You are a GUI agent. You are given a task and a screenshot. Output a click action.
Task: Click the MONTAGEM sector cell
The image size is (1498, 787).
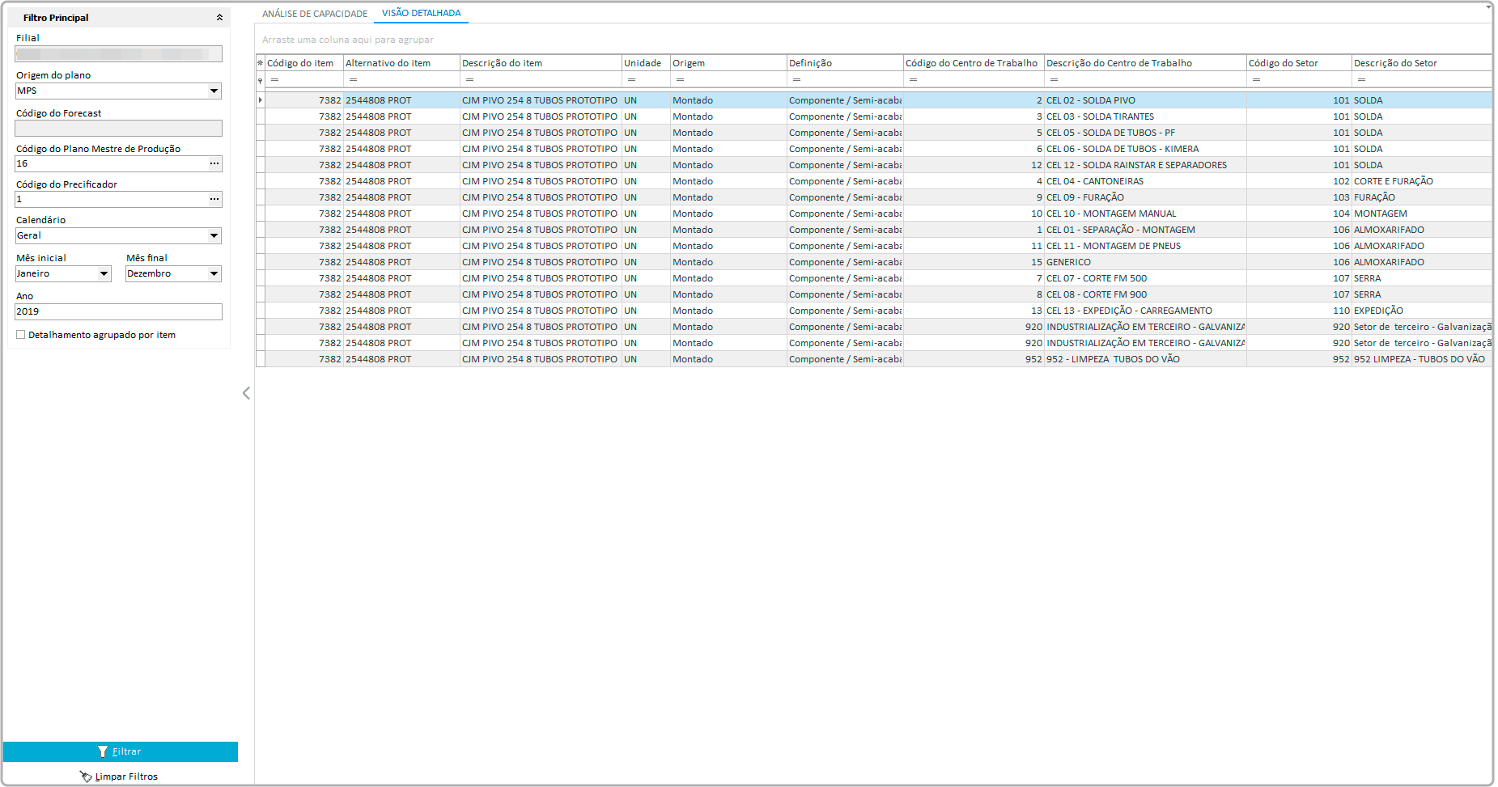point(1422,214)
